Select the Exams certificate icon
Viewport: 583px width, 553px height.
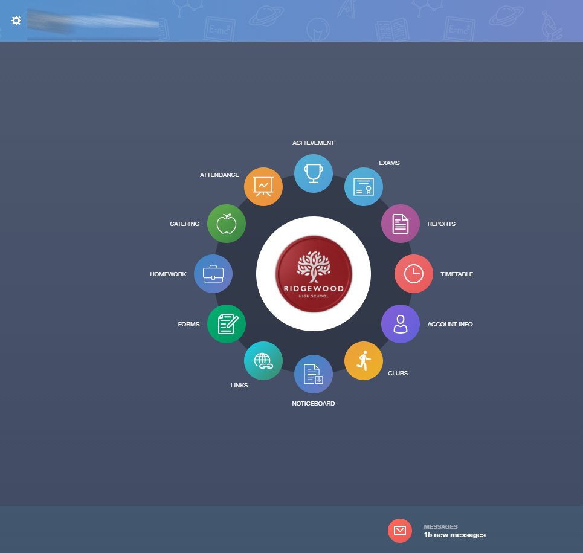(x=364, y=186)
